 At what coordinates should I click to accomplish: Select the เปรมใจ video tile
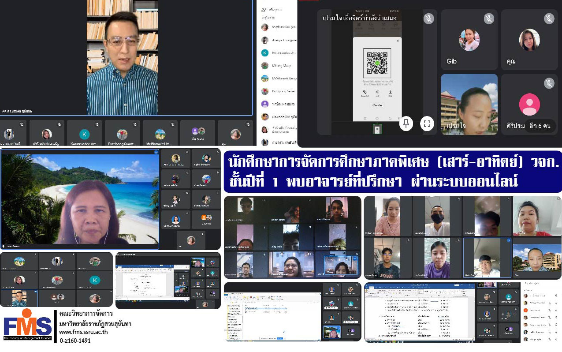point(469,105)
